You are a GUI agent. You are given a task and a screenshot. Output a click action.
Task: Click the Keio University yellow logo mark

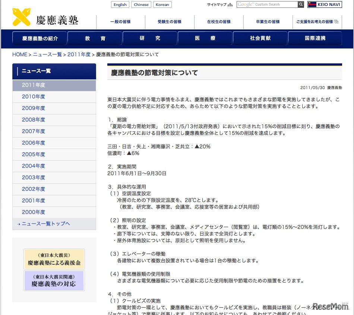coord(21,17)
